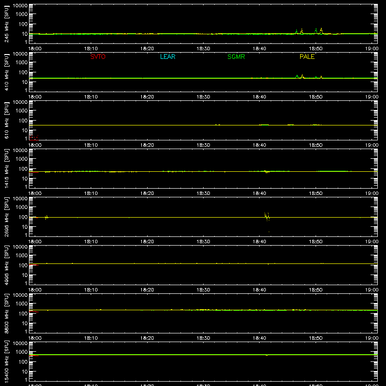Viewport: 386px width, 386px height.
Task: Click the 19:00 tick under the 1415 MHz plot
Action: tap(372, 193)
